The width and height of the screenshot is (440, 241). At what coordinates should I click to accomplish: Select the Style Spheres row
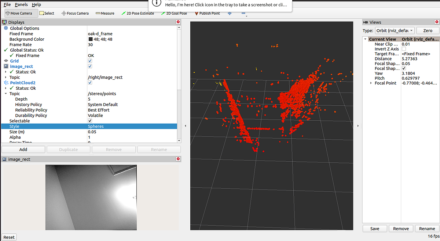[89, 126]
